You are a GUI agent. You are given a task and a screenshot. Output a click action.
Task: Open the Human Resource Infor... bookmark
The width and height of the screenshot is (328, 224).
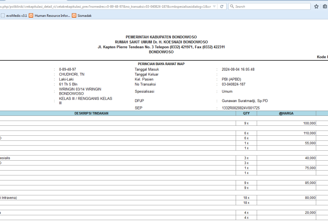point(52,16)
